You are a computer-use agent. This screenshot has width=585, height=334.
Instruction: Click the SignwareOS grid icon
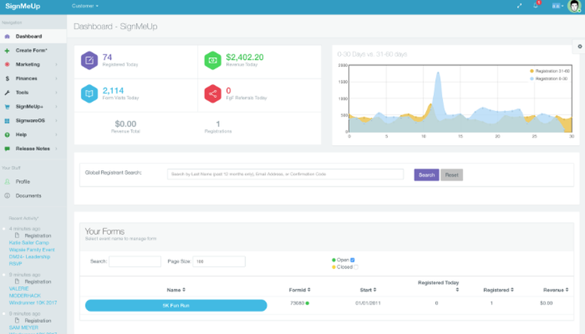click(x=7, y=121)
